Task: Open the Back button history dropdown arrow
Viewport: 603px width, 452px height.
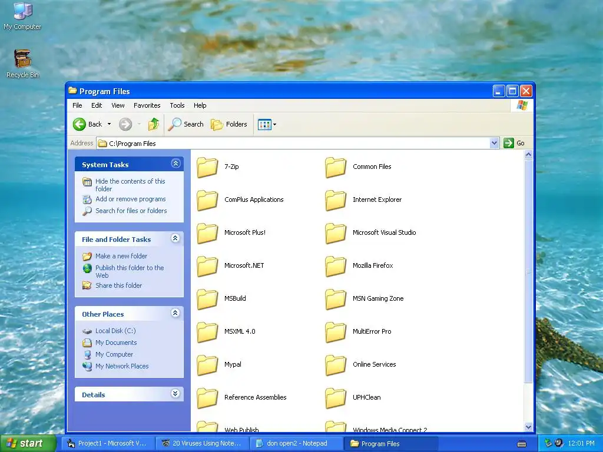Action: pos(109,124)
